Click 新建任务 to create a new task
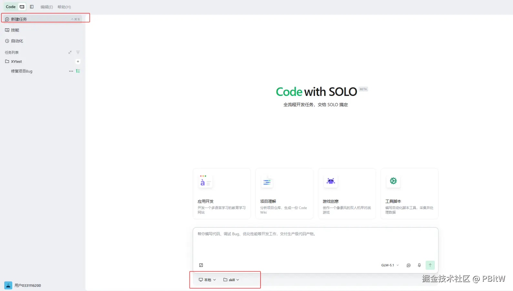 pos(42,19)
